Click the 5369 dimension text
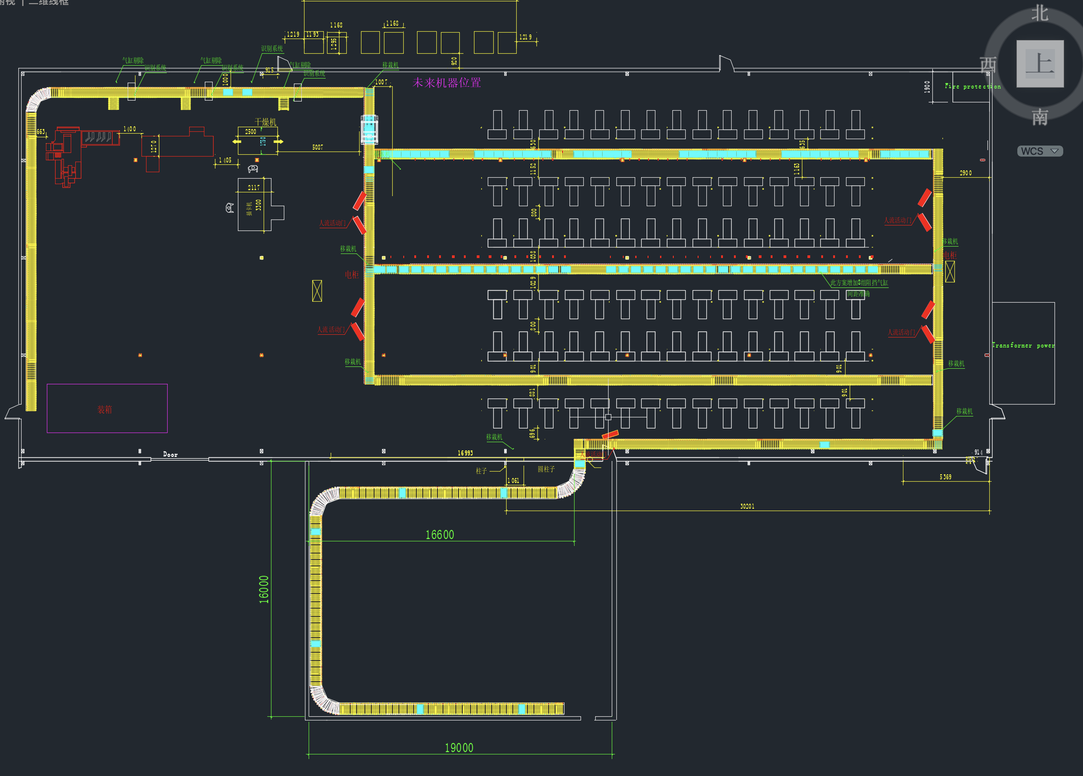Image resolution: width=1083 pixels, height=776 pixels. tap(945, 477)
